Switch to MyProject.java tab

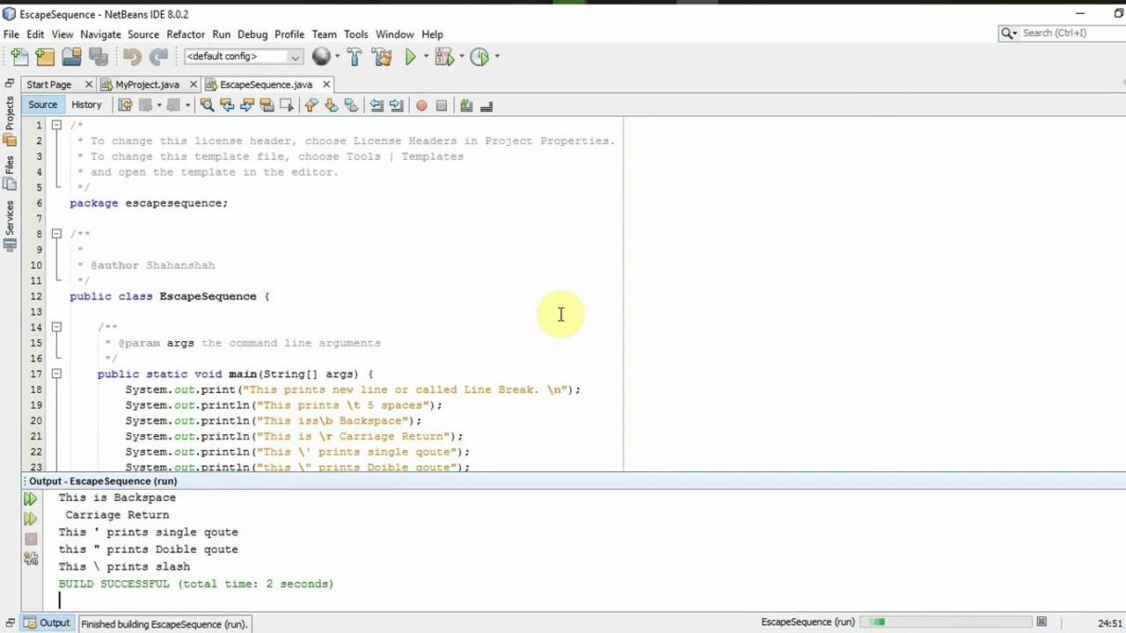tap(146, 84)
